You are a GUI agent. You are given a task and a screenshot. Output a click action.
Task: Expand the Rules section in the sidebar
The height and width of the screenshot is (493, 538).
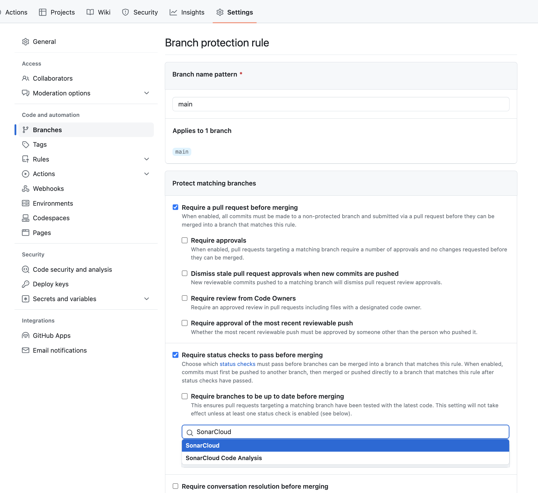[147, 159]
